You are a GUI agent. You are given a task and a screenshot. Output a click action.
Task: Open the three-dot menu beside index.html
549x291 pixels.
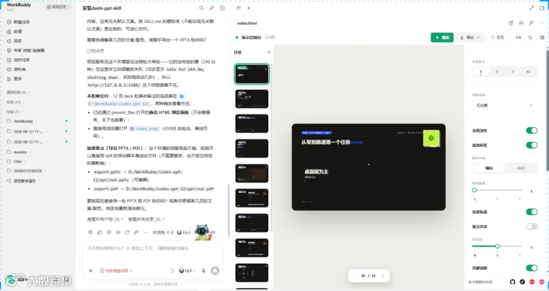[x=542, y=23]
